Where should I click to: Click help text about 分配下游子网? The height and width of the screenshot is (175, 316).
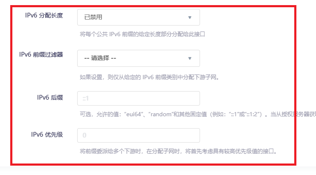point(149,77)
